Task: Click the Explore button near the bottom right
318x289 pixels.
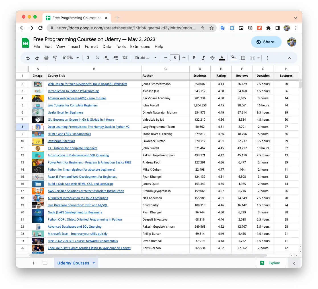Action: [x=271, y=263]
